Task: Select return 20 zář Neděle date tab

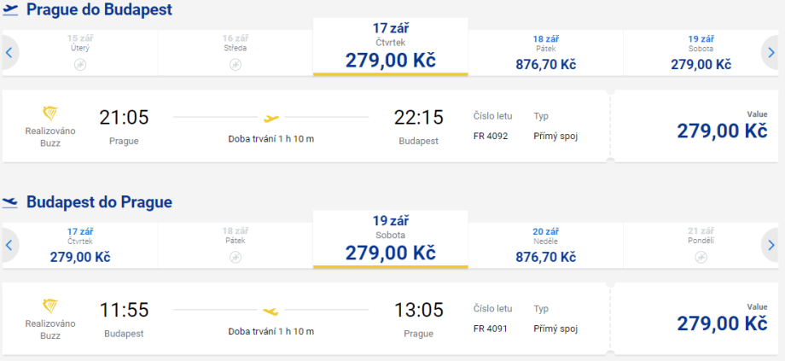Action: tap(546, 245)
